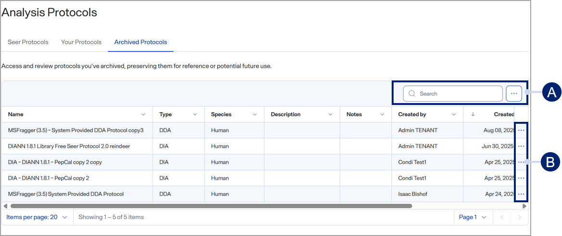This screenshot has height=236, width=562.
Task: Click the sort arrow on Created column
Action: coord(473,115)
